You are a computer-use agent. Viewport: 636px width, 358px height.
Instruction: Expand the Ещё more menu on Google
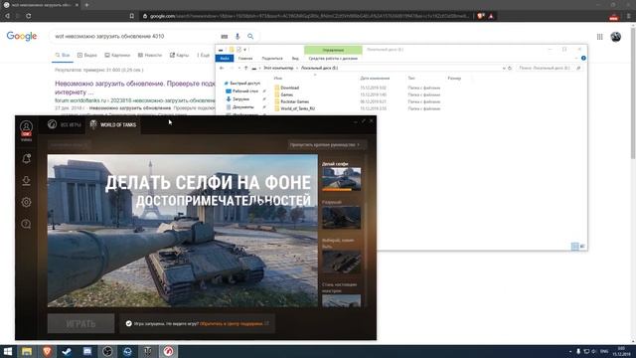203,56
